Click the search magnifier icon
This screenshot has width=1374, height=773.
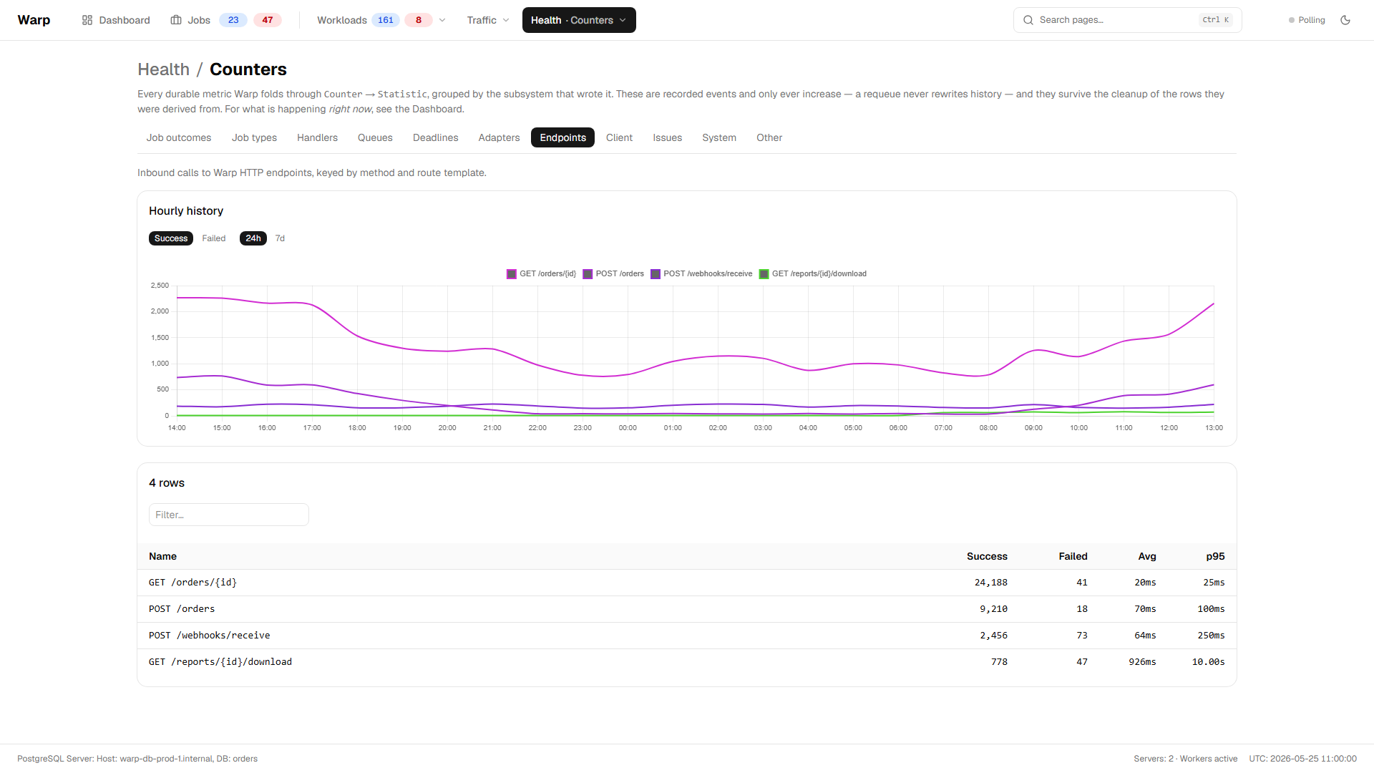(x=1028, y=20)
